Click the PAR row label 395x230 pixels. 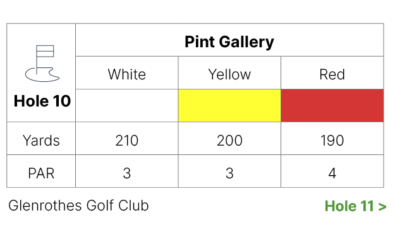point(41,173)
